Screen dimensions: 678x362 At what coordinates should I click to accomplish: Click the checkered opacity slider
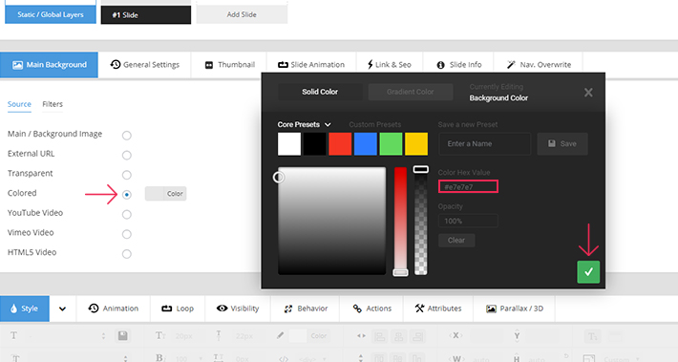tap(421, 221)
